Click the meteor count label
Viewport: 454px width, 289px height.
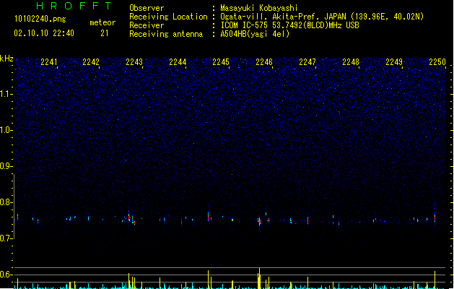[102, 22]
